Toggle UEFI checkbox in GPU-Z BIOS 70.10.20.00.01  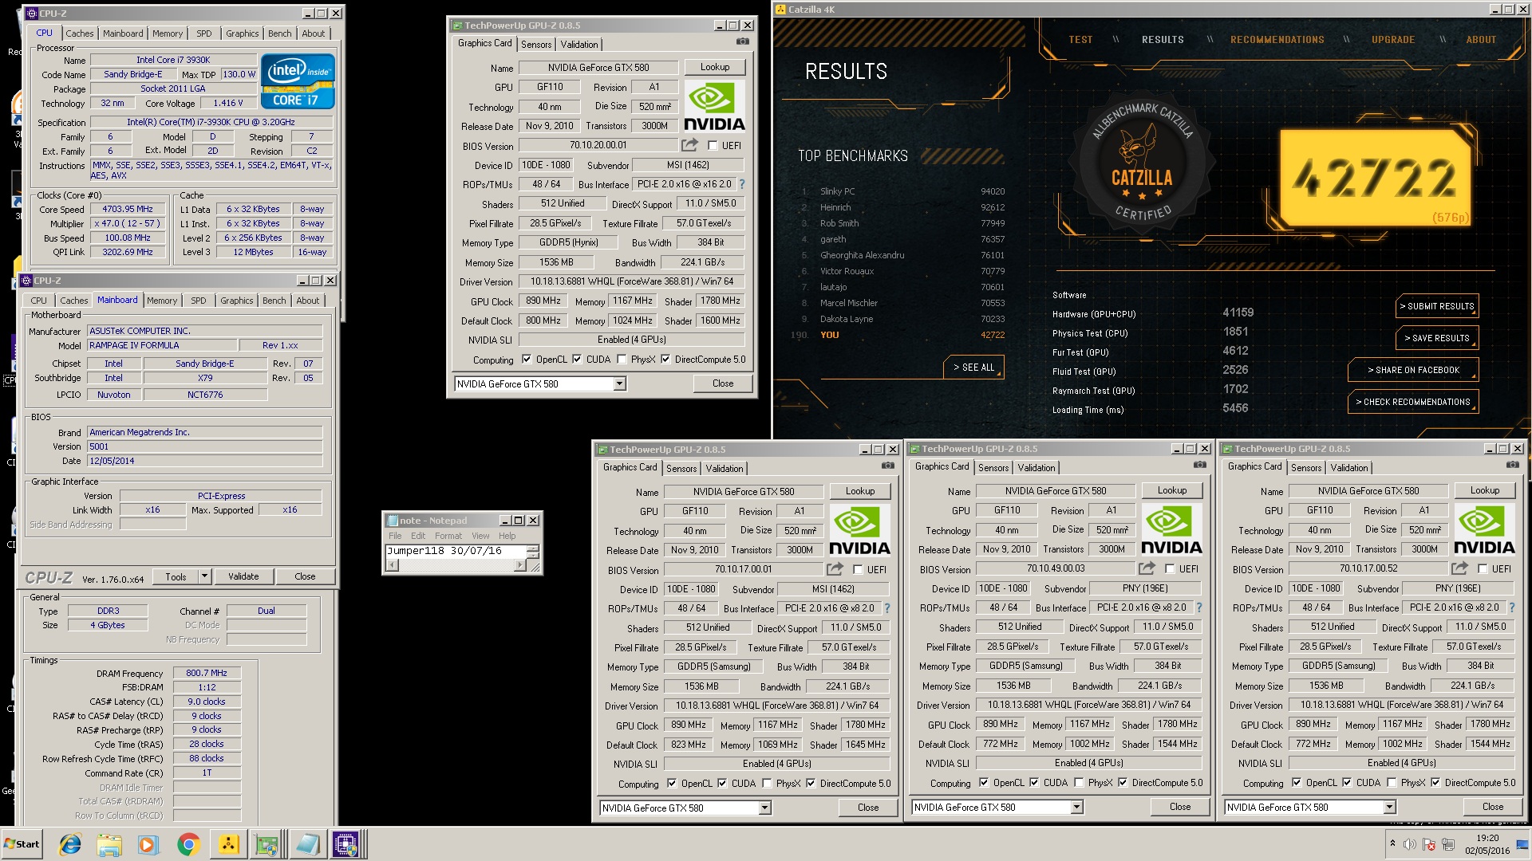pyautogui.click(x=713, y=146)
